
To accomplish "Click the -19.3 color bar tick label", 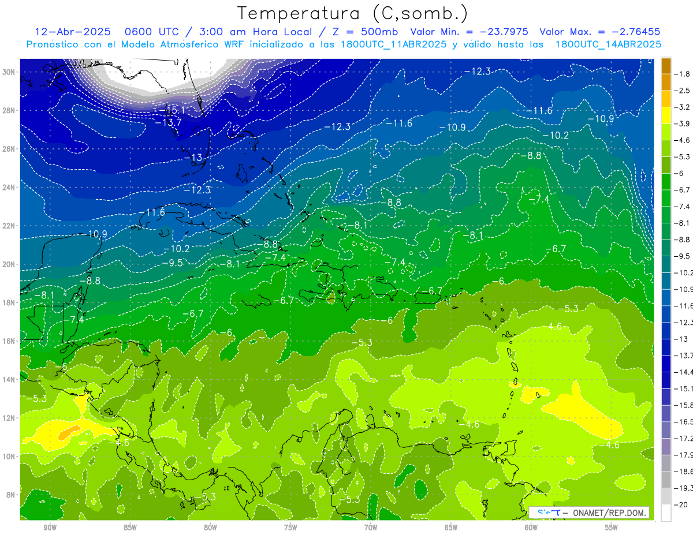I will pos(684,488).
